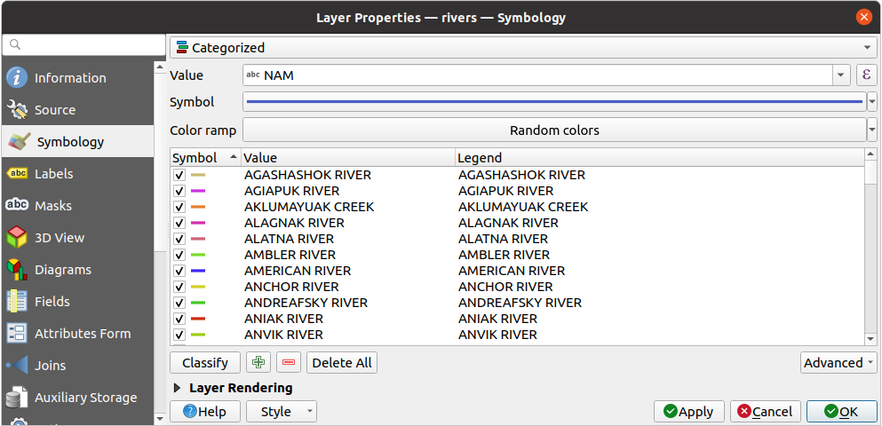The height and width of the screenshot is (426, 882).
Task: Expand the Layer Rendering section
Action: point(178,388)
